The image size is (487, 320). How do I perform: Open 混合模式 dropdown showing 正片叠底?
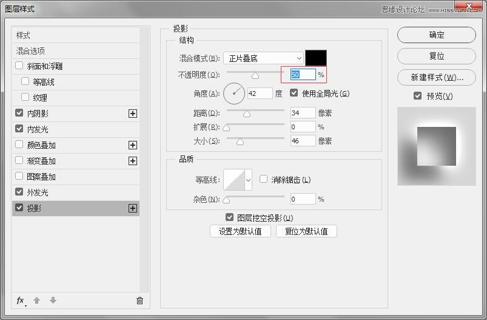(263, 58)
